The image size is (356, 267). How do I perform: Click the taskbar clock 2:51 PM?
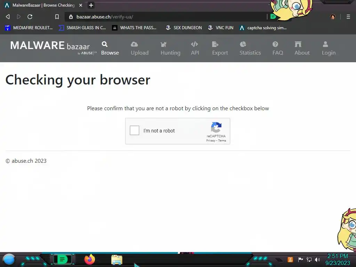pos(338,256)
